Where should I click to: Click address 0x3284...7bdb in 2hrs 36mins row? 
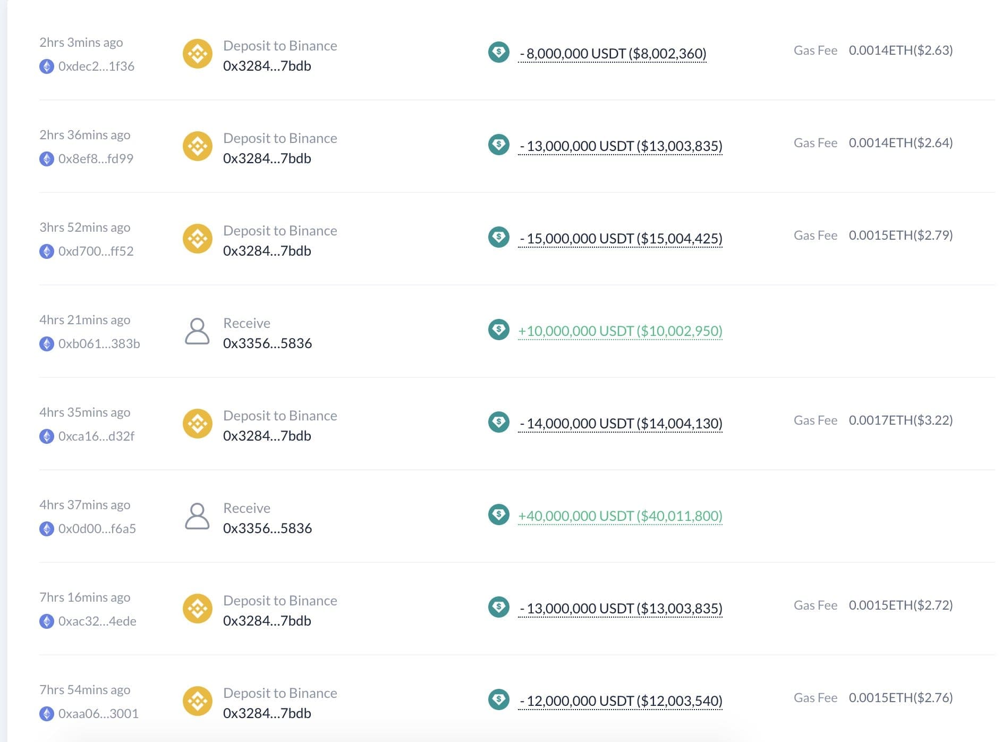(267, 158)
